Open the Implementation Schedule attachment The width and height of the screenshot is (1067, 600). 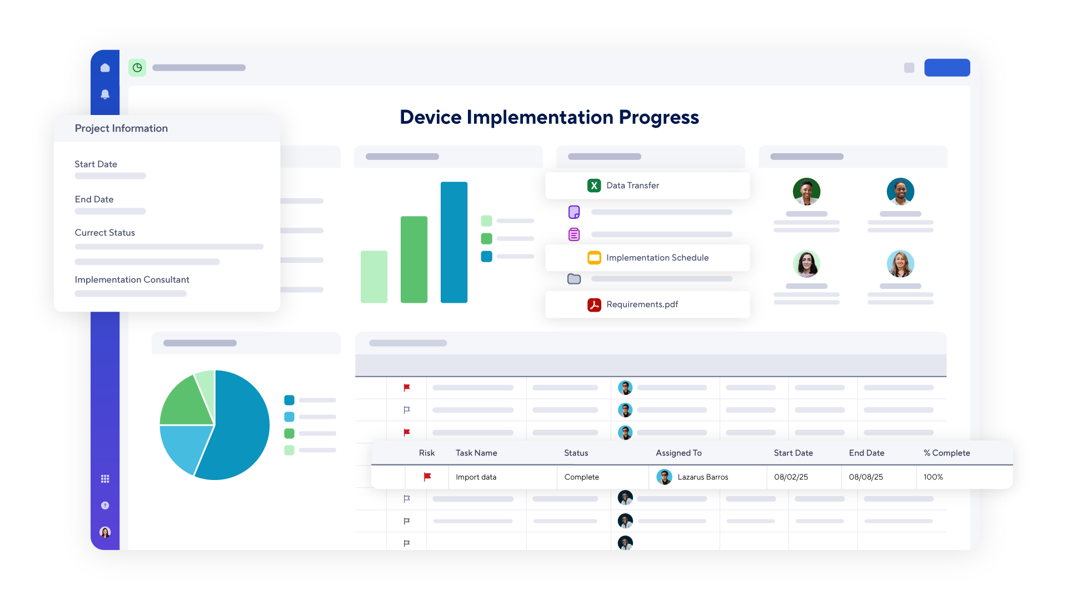pos(658,257)
